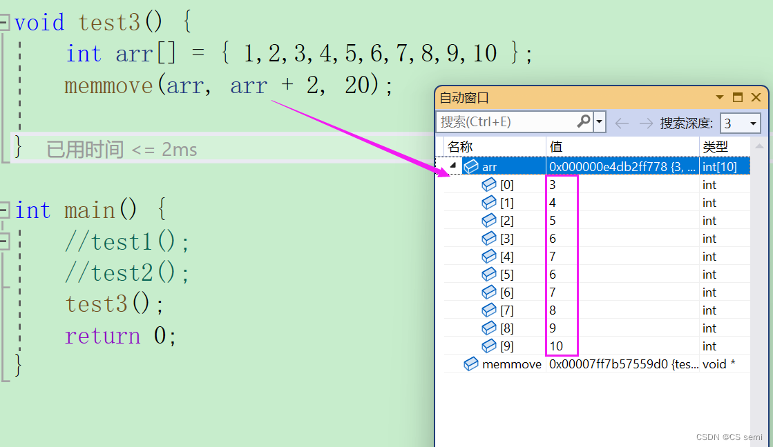
Task: Sort by the 名称 column header
Action: point(495,146)
